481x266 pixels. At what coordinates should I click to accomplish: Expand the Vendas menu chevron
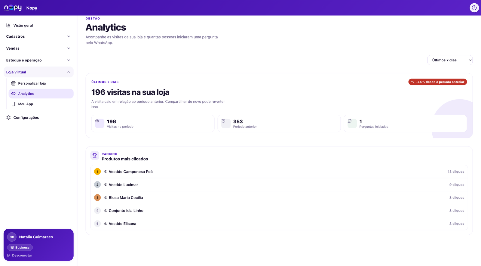coord(69,48)
